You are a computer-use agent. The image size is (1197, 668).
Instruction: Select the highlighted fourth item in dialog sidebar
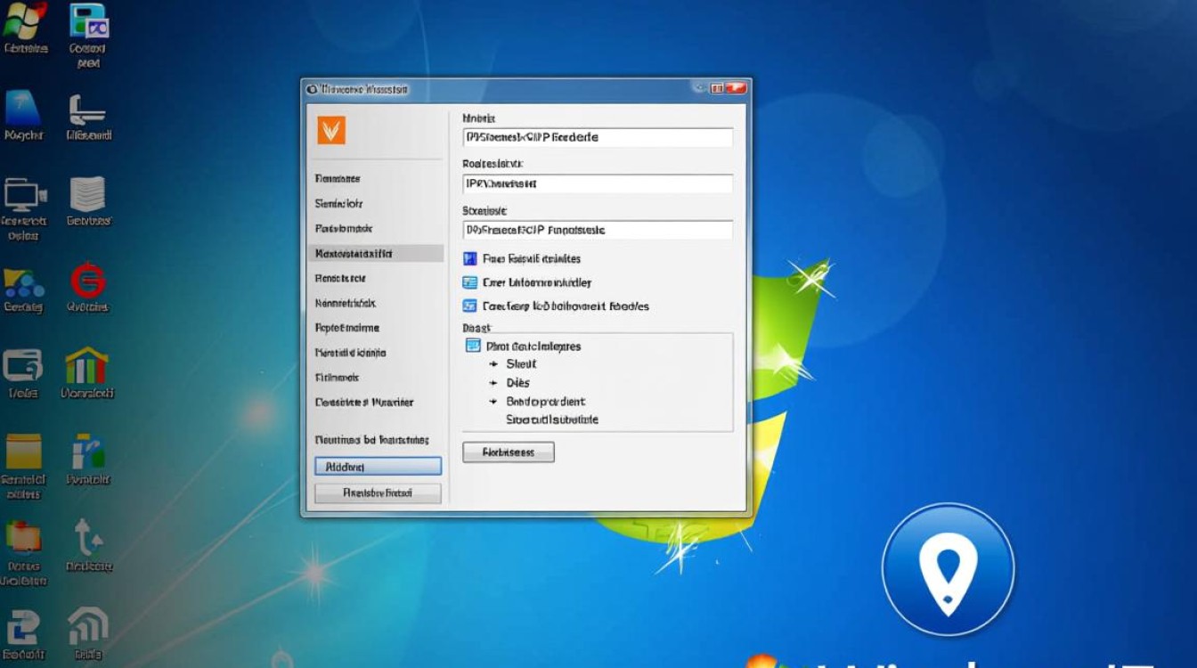375,254
